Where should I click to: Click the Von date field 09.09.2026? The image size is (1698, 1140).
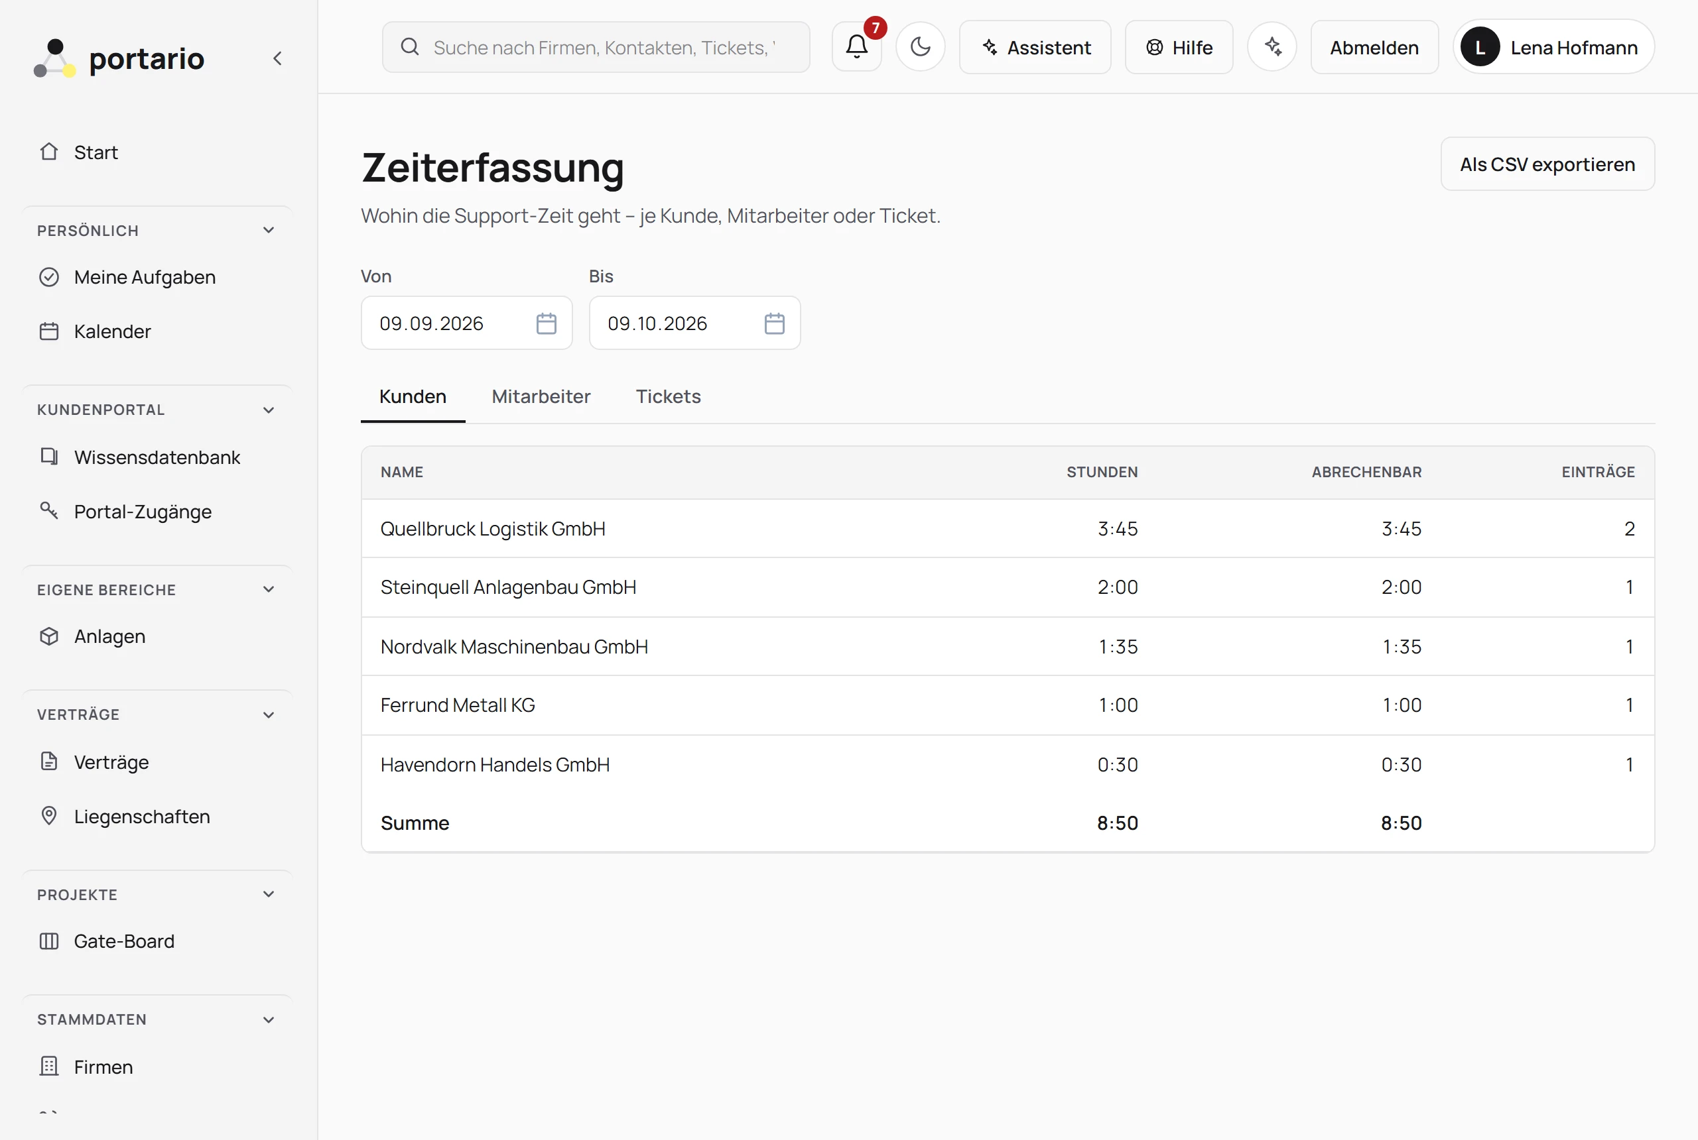point(466,323)
